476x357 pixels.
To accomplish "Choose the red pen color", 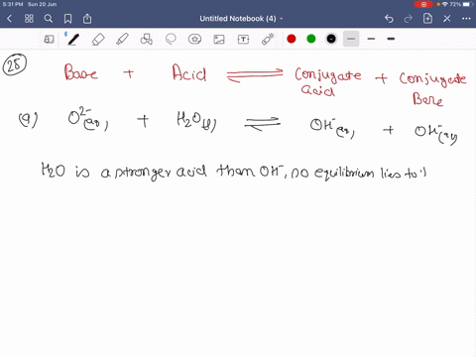I will [292, 39].
